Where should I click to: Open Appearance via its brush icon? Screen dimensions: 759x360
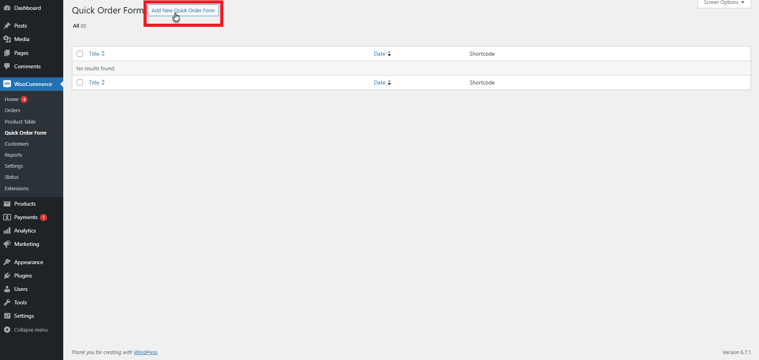[x=7, y=262]
